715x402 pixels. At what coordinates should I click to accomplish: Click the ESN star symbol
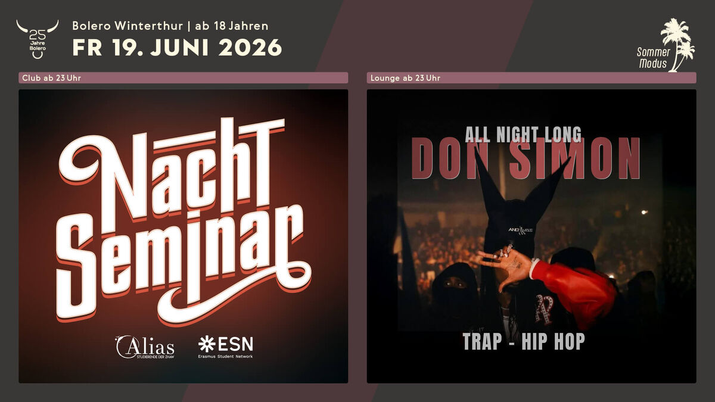click(x=207, y=344)
